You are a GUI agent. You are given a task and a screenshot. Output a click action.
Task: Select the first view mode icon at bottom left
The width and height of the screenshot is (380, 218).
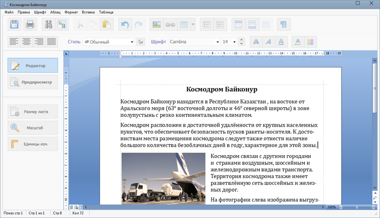72,207
